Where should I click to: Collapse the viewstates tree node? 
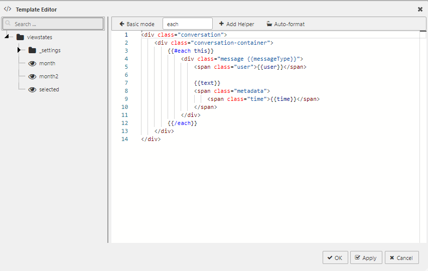point(7,37)
